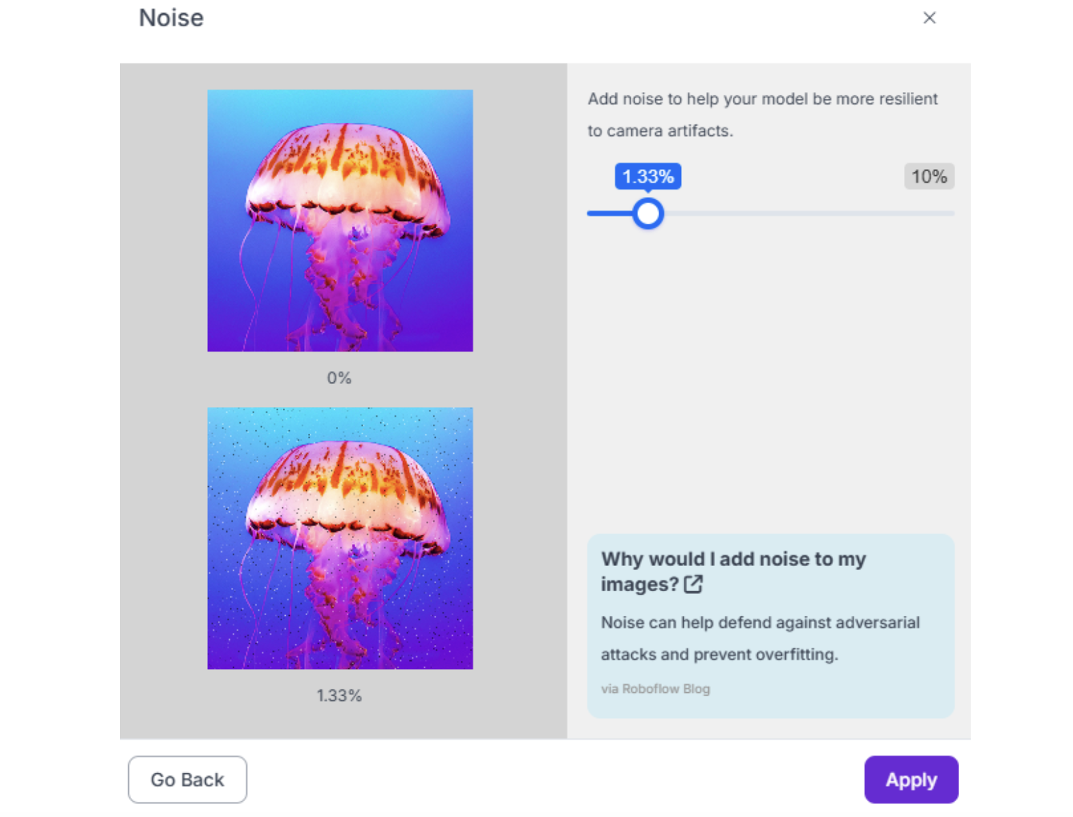The height and width of the screenshot is (817, 1073).
Task: Click the 'Add noise to help your model' description
Action: 762,100
